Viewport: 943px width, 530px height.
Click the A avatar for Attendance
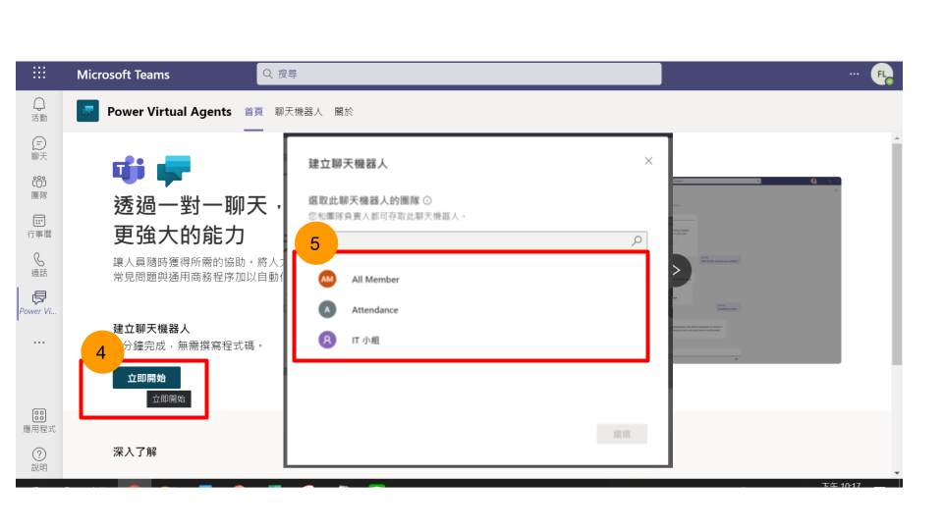(327, 309)
